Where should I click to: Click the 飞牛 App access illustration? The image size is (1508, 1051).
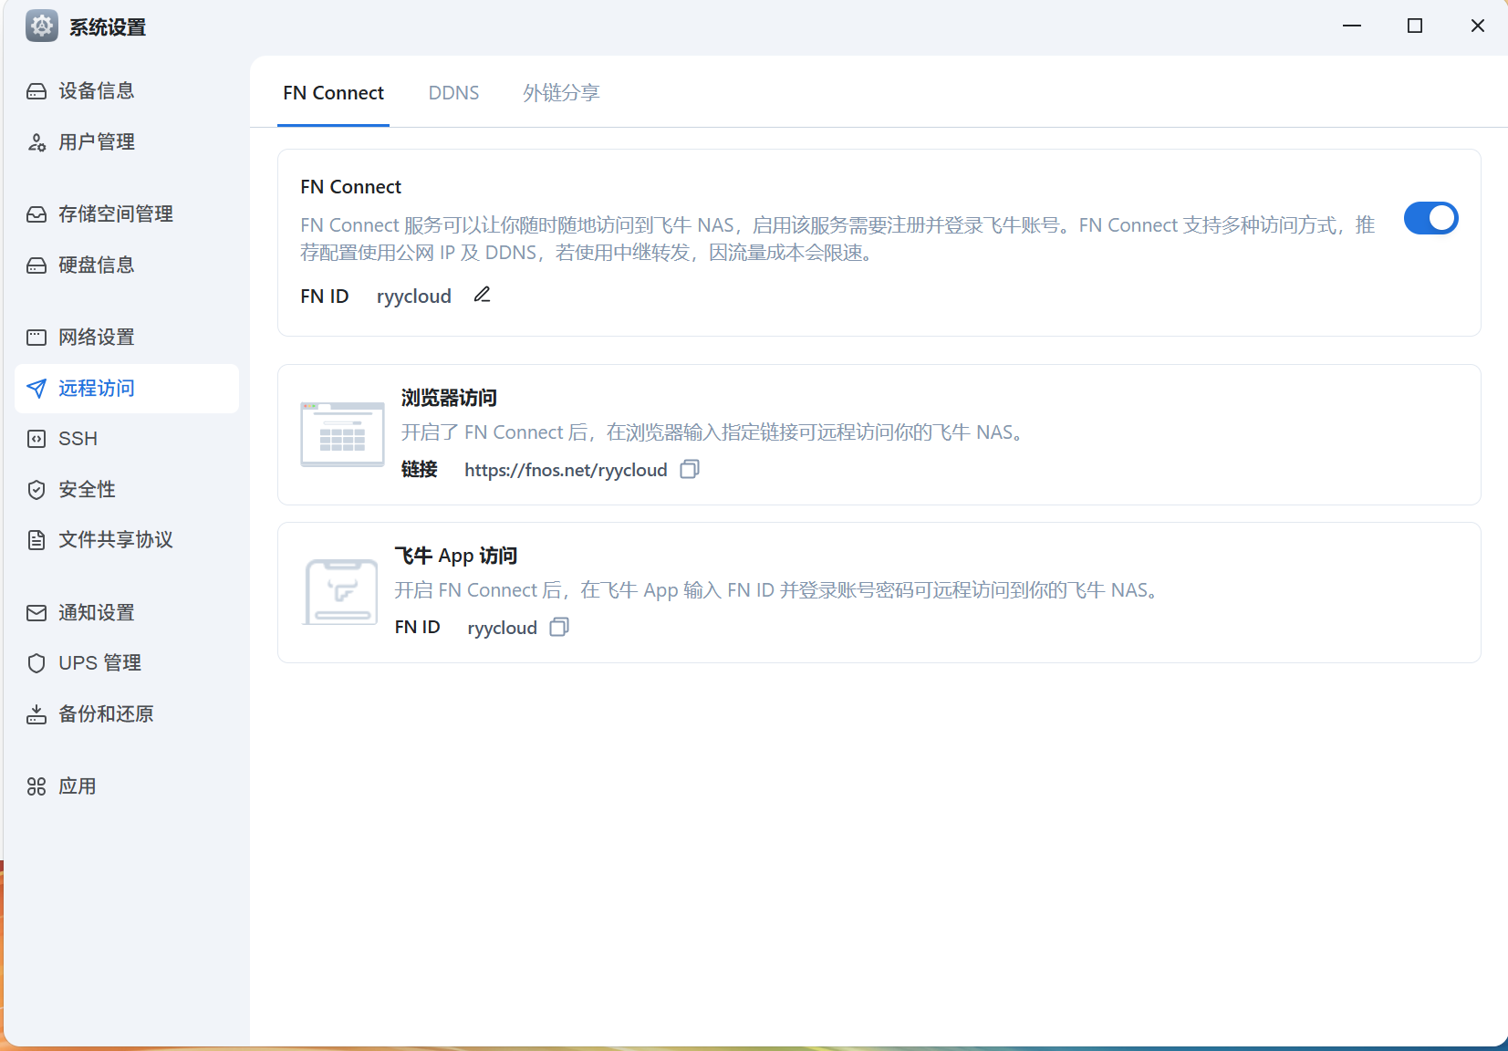pos(340,592)
